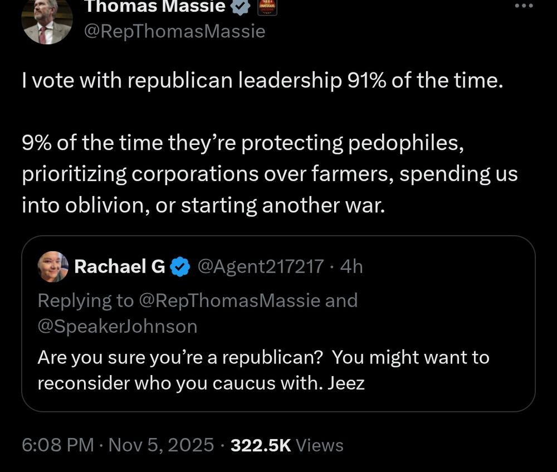Open the @SpeakerJohnson mention
Viewport: 557px width, 472px height.
(117, 326)
